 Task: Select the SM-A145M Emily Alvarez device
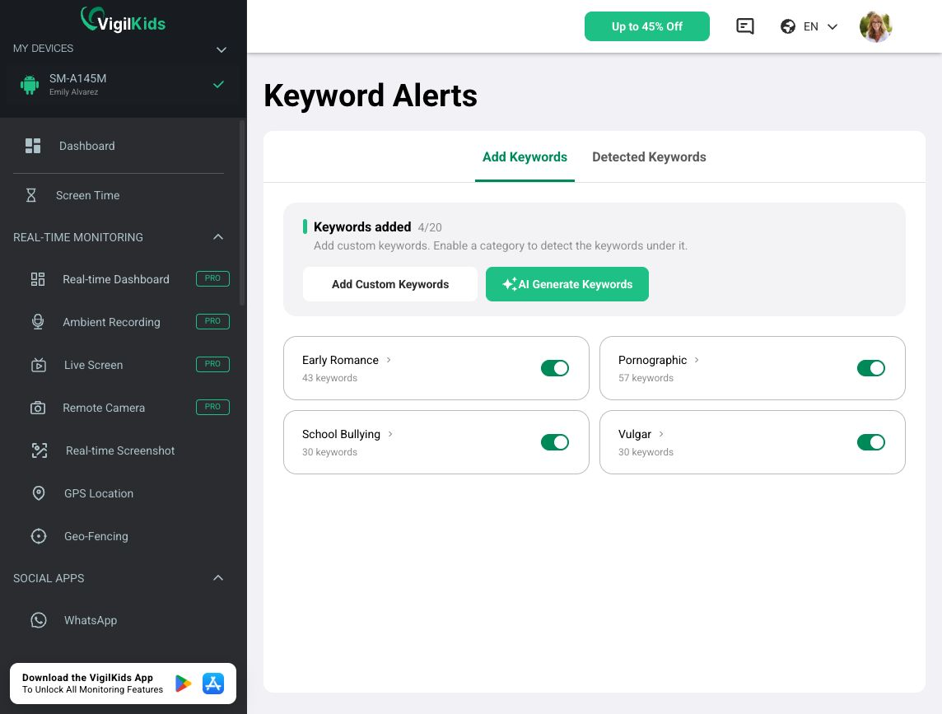pos(122,84)
